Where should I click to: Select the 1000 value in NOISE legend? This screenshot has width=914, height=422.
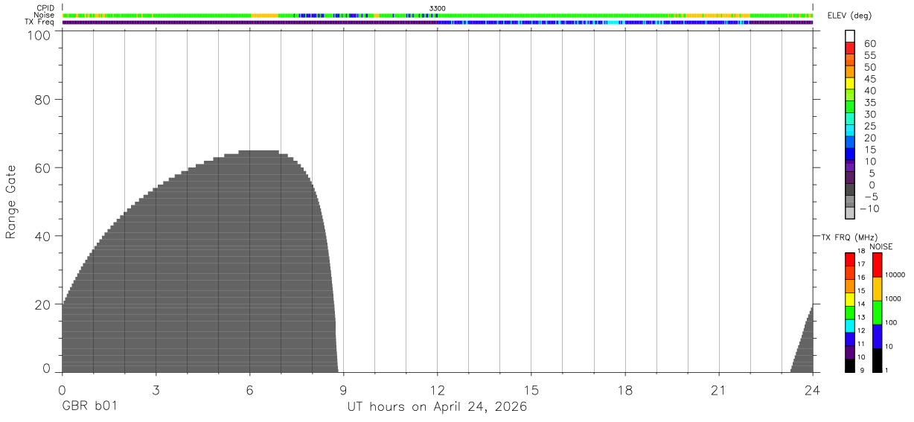point(892,299)
